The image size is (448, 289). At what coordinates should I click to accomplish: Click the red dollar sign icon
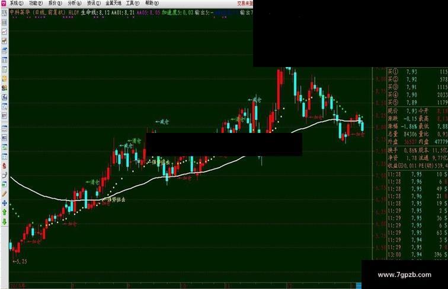4,166
